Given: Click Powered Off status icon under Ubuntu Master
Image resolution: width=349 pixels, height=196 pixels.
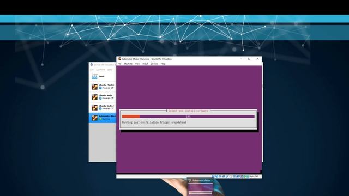Looking at the screenshot, I should pyautogui.click(x=100, y=88).
